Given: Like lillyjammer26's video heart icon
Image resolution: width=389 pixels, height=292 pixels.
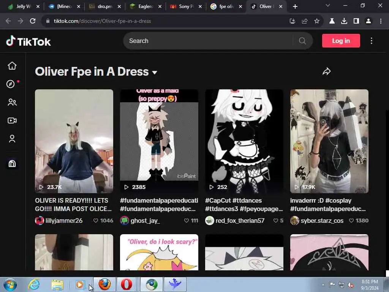Looking at the screenshot, I should coord(96,221).
